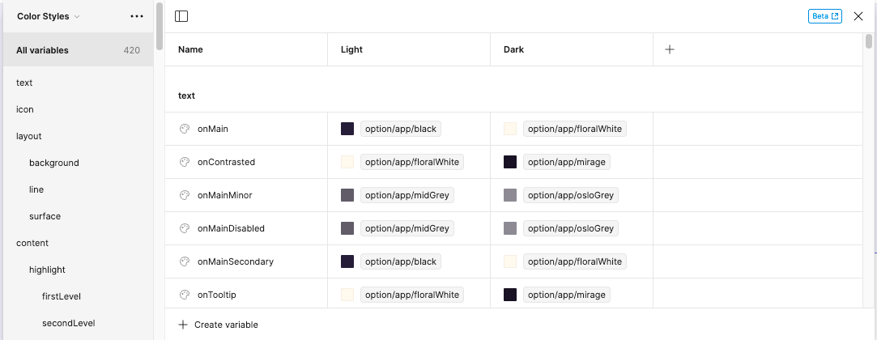Click the plus icon to add mode column
Viewport: 877px width, 340px height.
point(670,49)
